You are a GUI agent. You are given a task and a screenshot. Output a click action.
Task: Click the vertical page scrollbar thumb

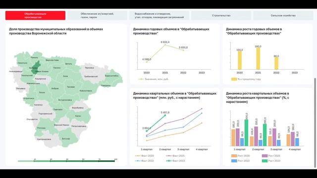click(315, 123)
